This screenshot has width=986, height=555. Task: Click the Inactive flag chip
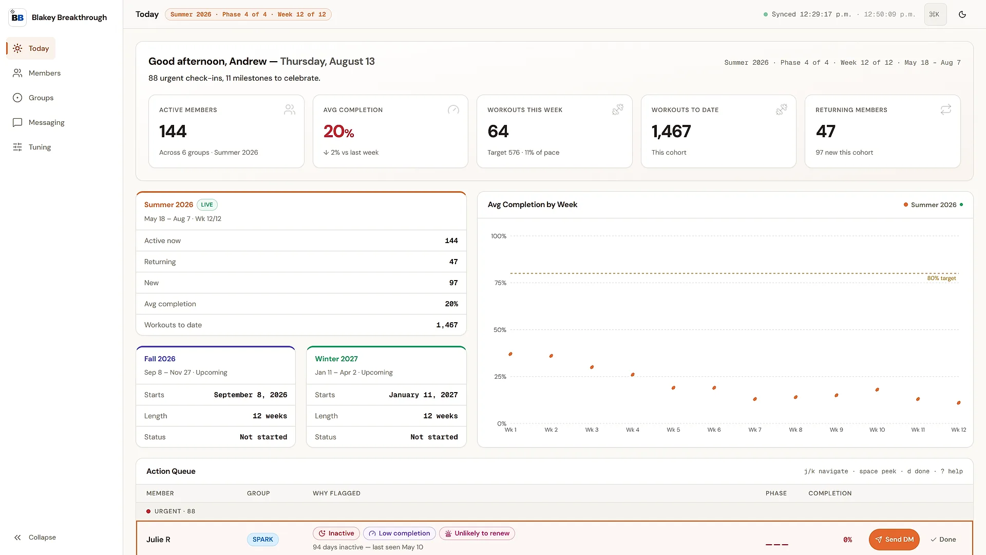click(336, 533)
